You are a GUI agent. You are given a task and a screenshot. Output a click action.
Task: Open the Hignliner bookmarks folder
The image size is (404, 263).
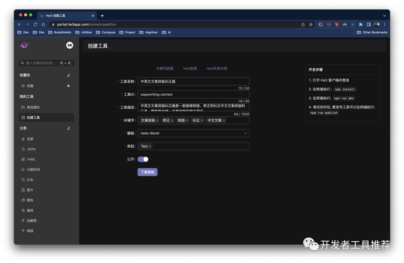pyautogui.click(x=149, y=32)
